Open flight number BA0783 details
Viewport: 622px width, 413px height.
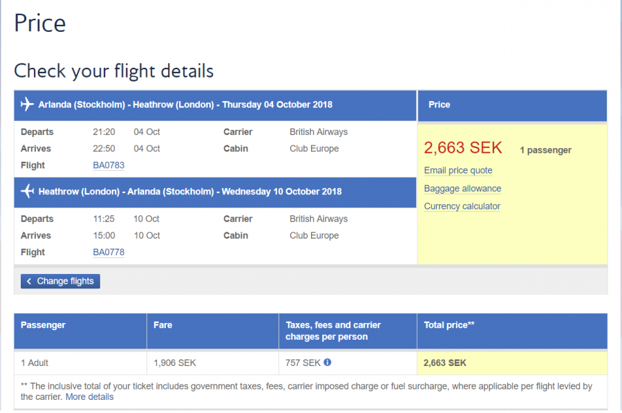pos(109,165)
